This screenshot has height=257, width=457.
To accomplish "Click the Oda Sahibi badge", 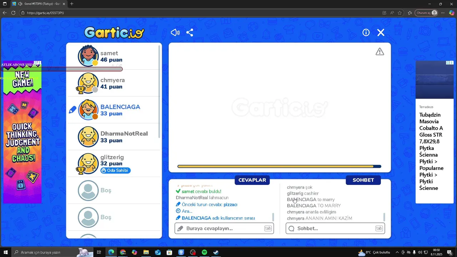I will click(x=115, y=170).
